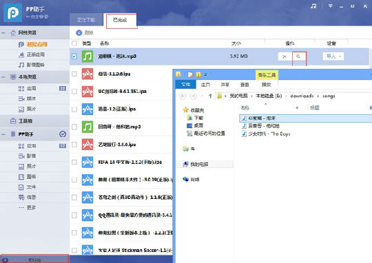The width and height of the screenshot is (372, 263).
Task: Open Explorer quick access toolbar dropdown
Action: click(x=205, y=75)
